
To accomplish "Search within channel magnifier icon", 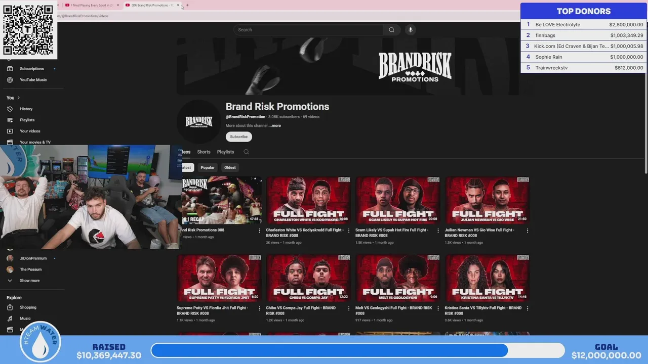I will (x=246, y=152).
